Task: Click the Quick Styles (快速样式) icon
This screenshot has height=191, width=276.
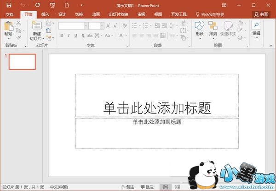Action: [x=228, y=26]
